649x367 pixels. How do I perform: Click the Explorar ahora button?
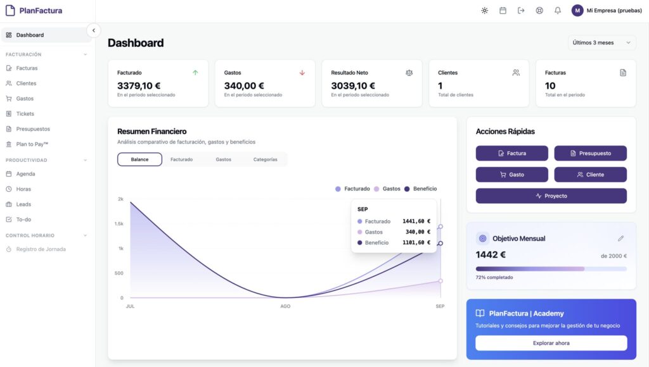[551, 343]
